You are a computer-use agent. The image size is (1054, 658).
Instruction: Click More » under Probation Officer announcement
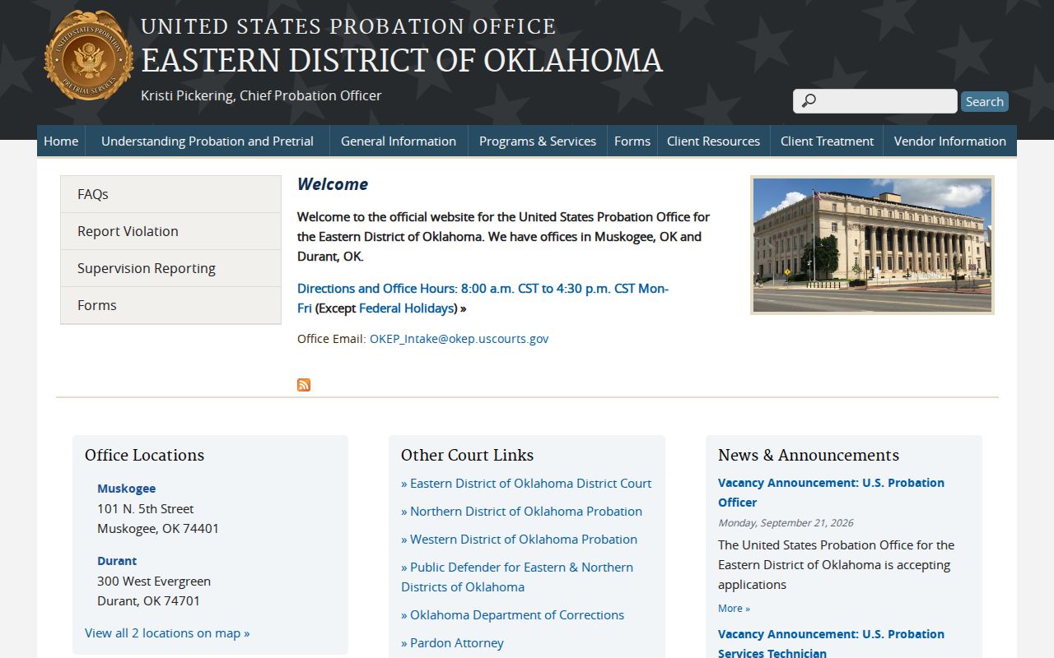point(734,609)
